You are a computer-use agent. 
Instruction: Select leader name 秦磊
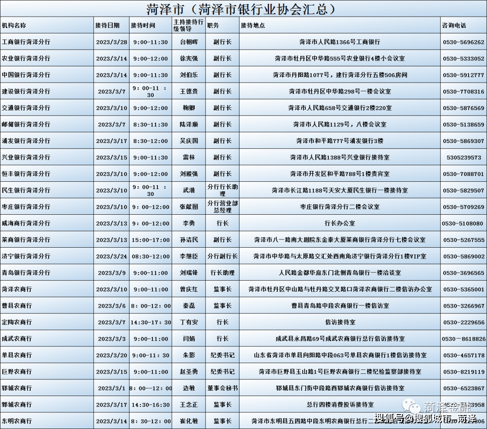tap(189, 305)
